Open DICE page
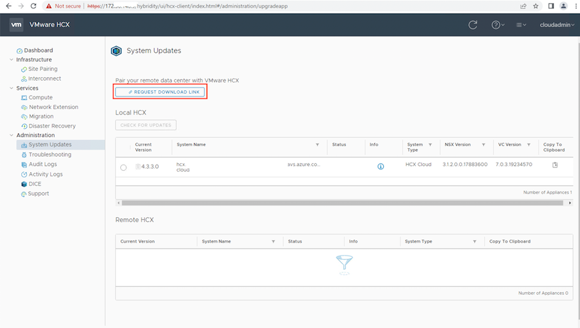This screenshot has height=328, width=580. (x=35, y=184)
